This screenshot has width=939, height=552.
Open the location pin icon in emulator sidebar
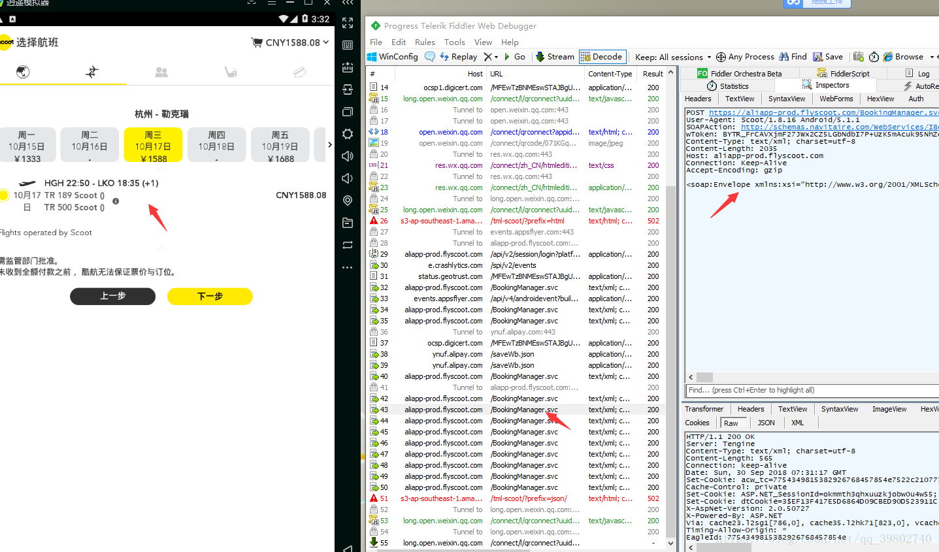[x=348, y=201]
